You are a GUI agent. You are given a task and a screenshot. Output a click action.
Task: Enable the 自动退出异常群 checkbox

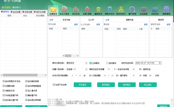26,100
